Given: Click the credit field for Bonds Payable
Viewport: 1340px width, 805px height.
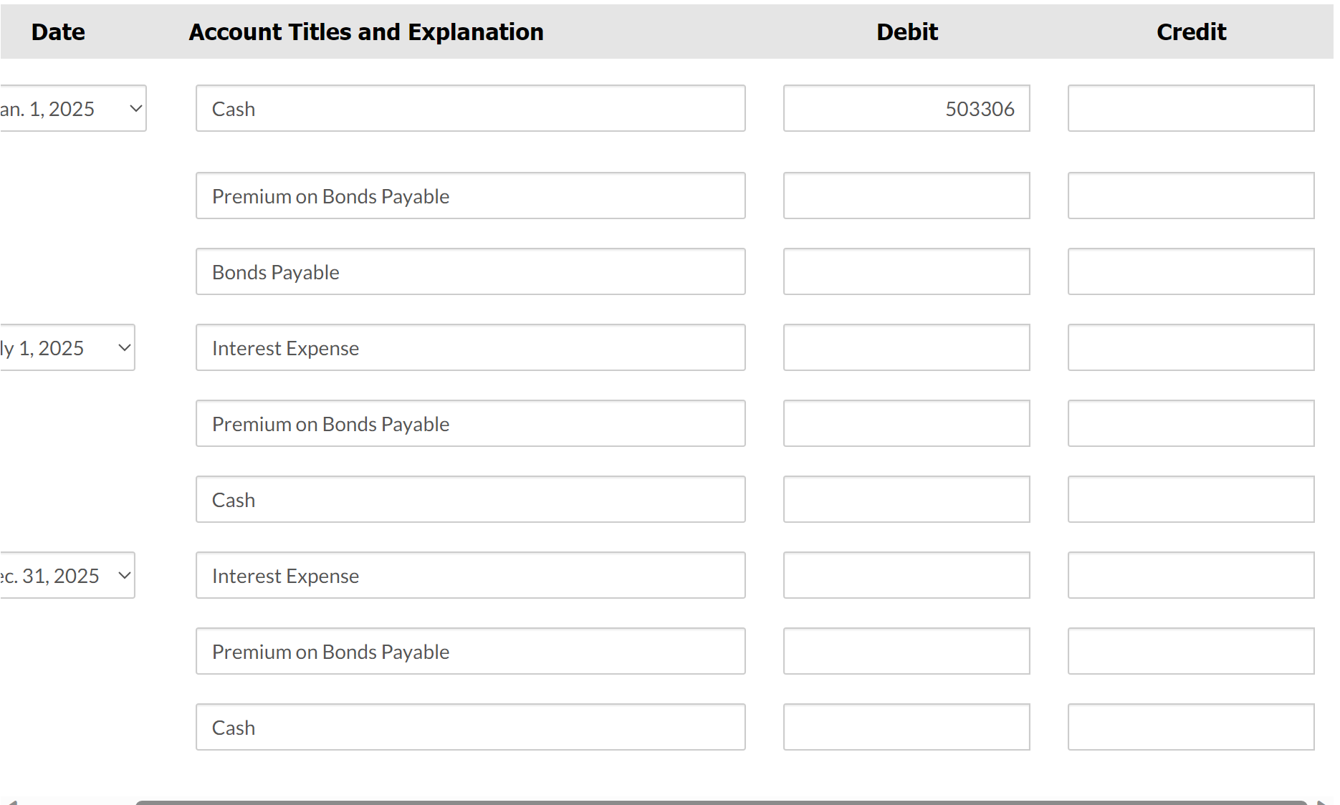Looking at the screenshot, I should pyautogui.click(x=1191, y=271).
